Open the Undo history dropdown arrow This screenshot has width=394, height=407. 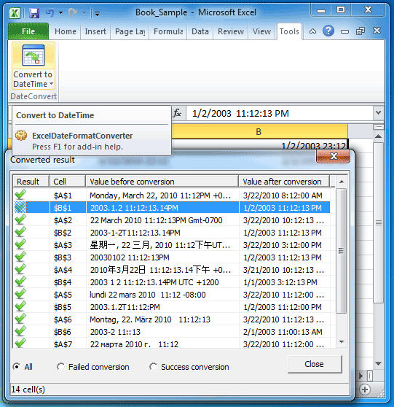coord(60,12)
